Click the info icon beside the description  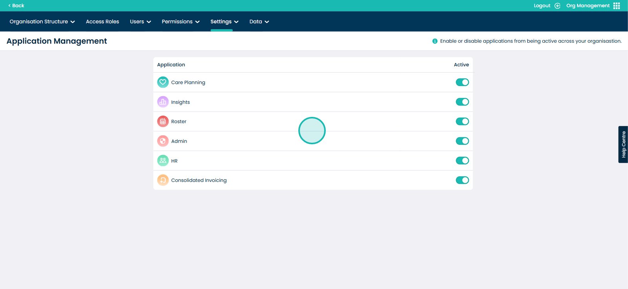tap(435, 41)
